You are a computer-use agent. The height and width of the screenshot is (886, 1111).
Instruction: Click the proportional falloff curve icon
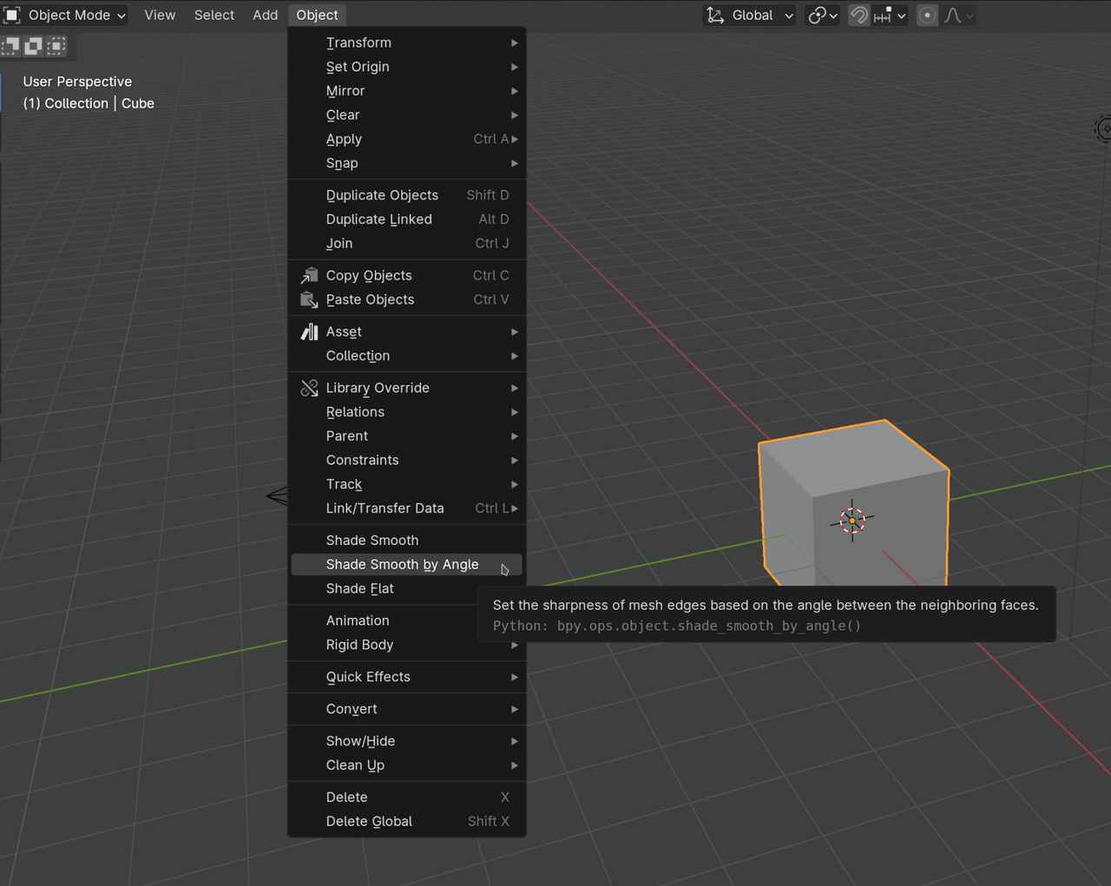point(953,15)
